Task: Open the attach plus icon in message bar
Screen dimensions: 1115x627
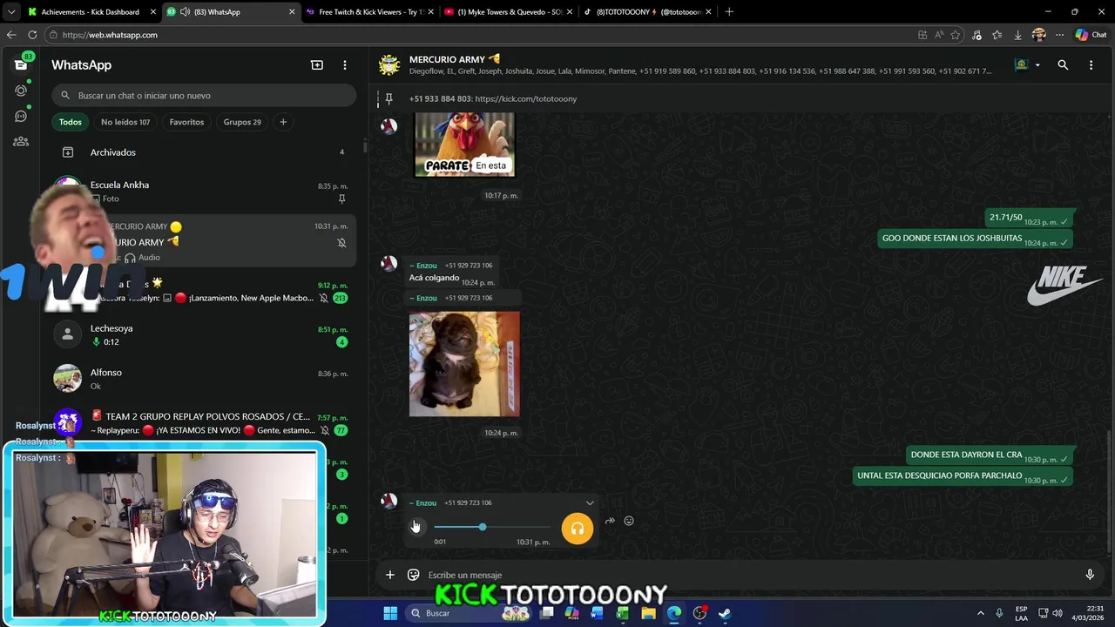Action: pos(390,575)
